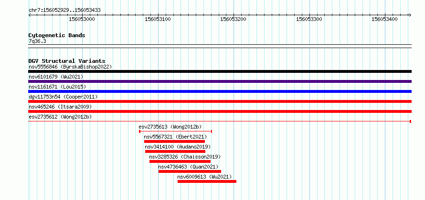The width and height of the screenshot is (425, 200).
Task: Open nsv6101679 (Wu2021) label
Action: pos(56,77)
